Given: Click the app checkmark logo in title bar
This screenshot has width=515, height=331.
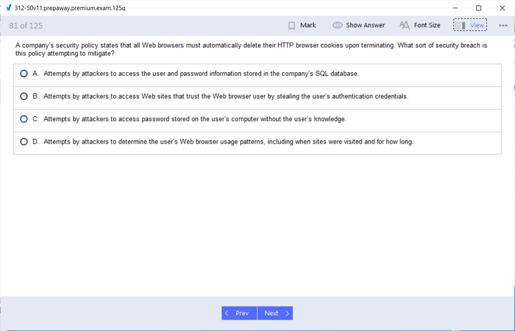Looking at the screenshot, I should [x=9, y=7].
